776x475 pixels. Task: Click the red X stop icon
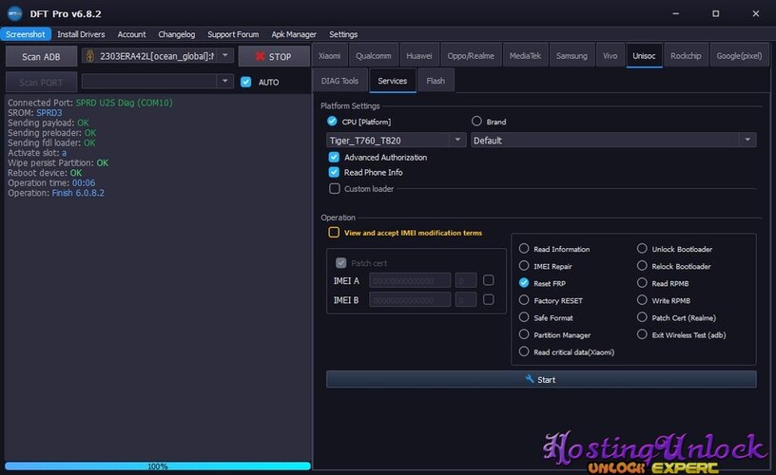point(260,57)
